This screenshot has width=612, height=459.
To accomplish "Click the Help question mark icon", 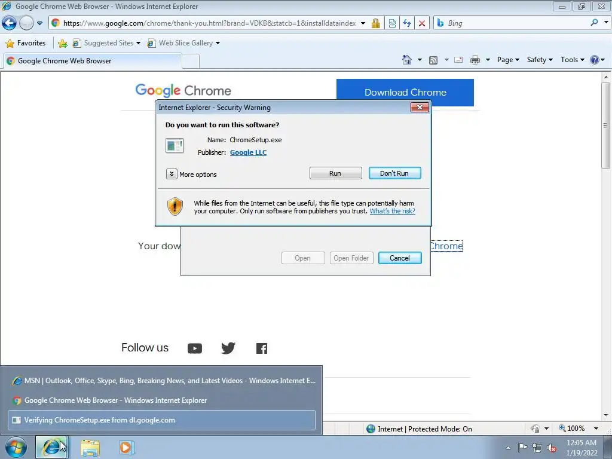I will (595, 60).
